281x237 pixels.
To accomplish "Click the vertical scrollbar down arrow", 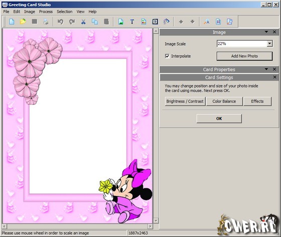I will tap(156, 220).
